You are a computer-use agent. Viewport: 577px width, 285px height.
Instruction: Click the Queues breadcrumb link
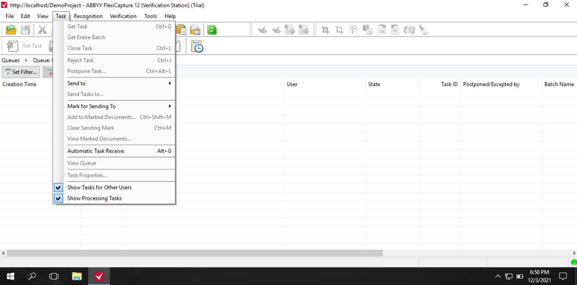(11, 60)
